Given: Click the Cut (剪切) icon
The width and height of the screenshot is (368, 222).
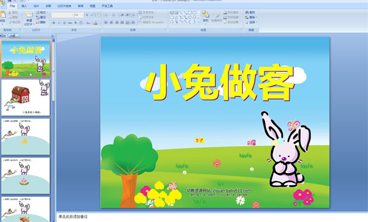Looking at the screenshot, I should [x=10, y=12].
